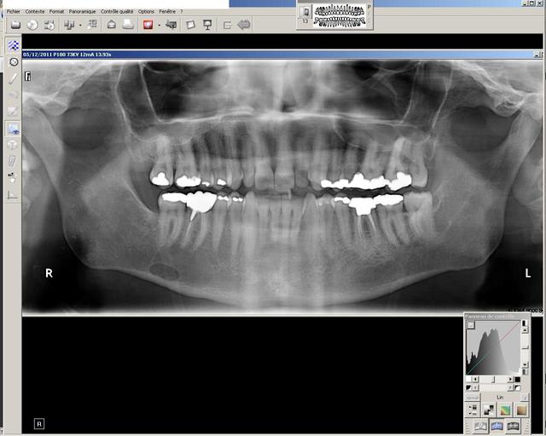Screen dimensions: 546x436
Task: Click the open folder icon in toolbar
Action: click(x=15, y=25)
